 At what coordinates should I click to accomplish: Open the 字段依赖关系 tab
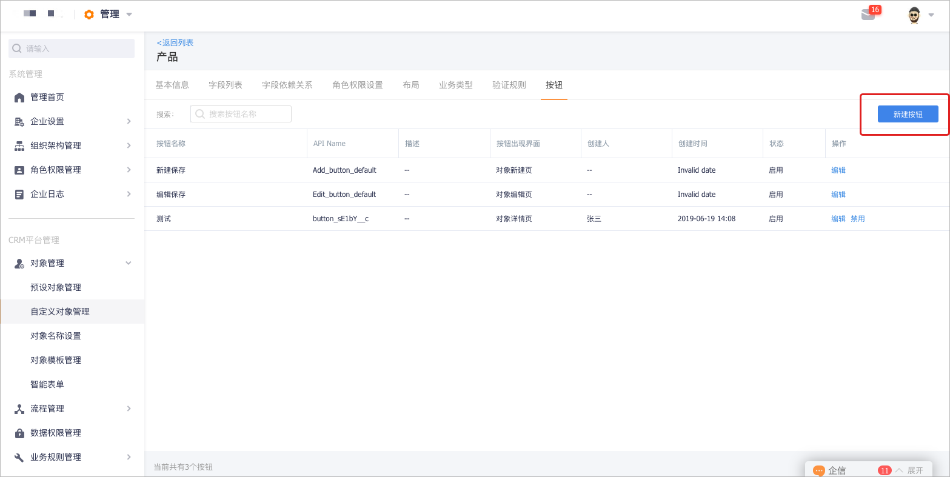point(287,85)
